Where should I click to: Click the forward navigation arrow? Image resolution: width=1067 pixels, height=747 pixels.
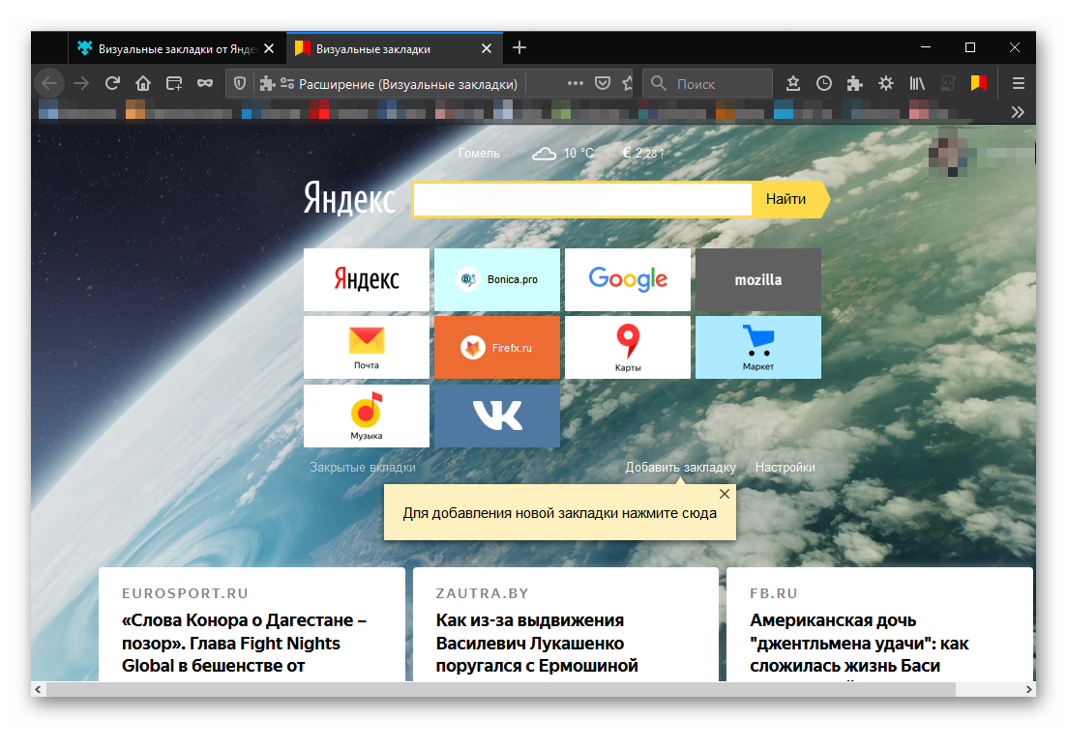pyautogui.click(x=81, y=84)
